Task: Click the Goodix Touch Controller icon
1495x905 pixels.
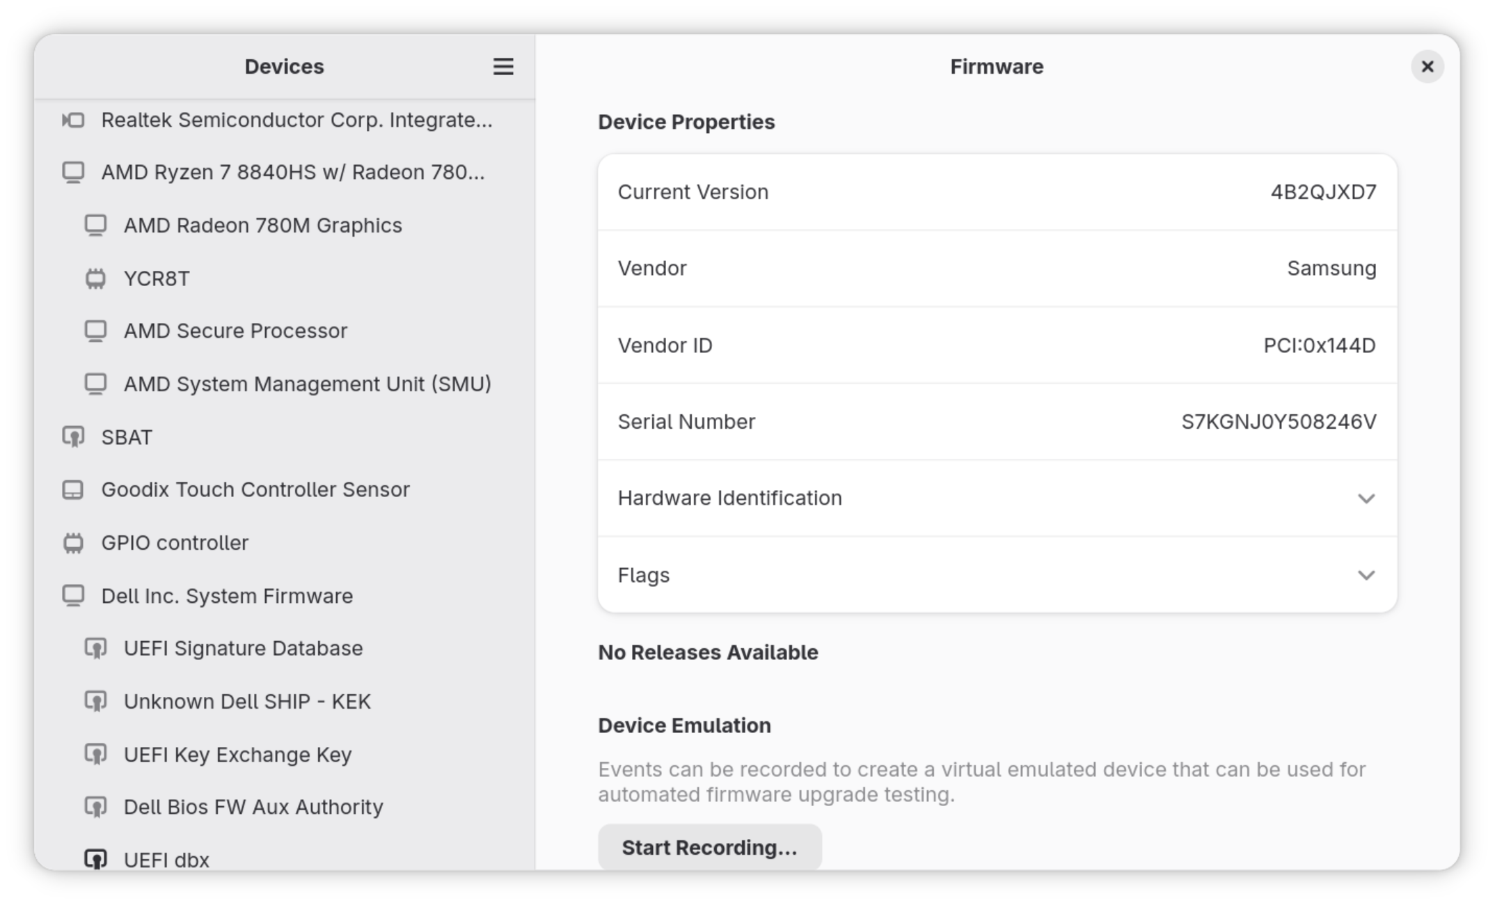Action: point(73,490)
